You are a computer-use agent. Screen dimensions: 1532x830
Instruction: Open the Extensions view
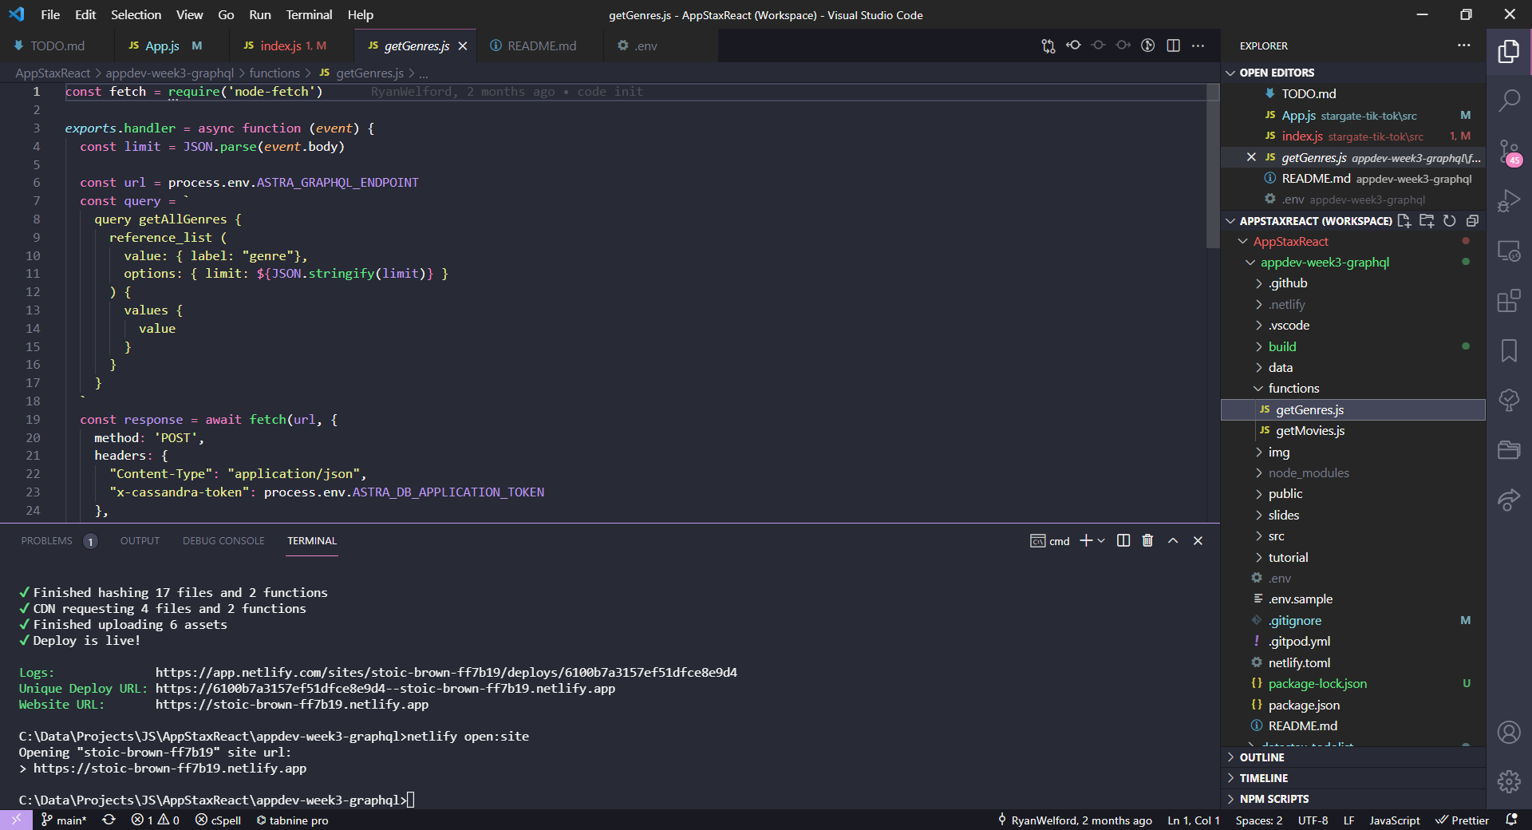pyautogui.click(x=1509, y=301)
